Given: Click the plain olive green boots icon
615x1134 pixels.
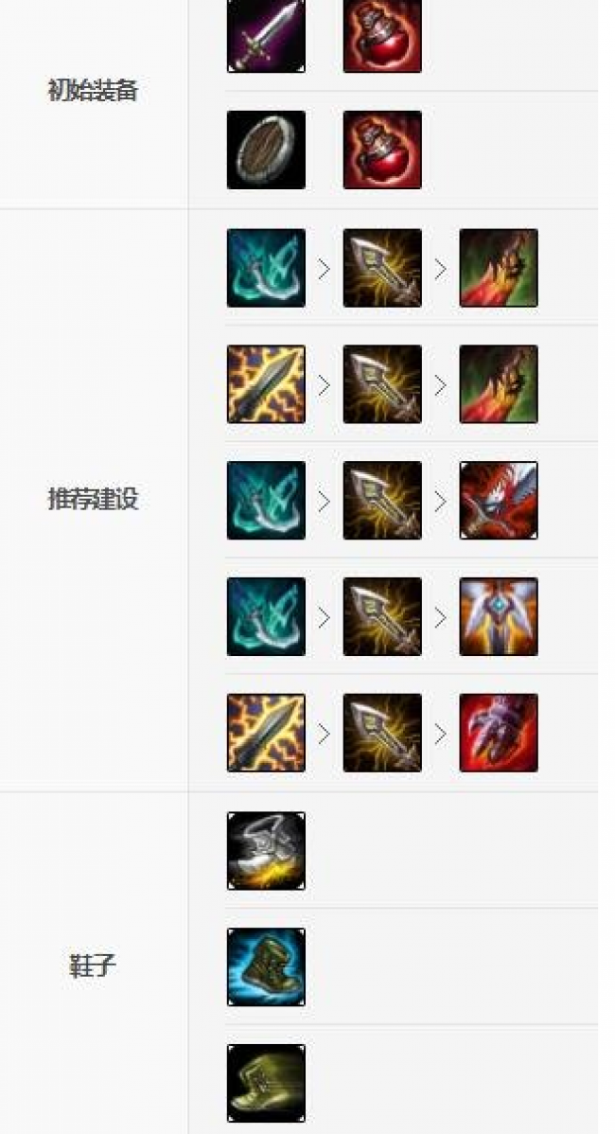Looking at the screenshot, I should (266, 1084).
